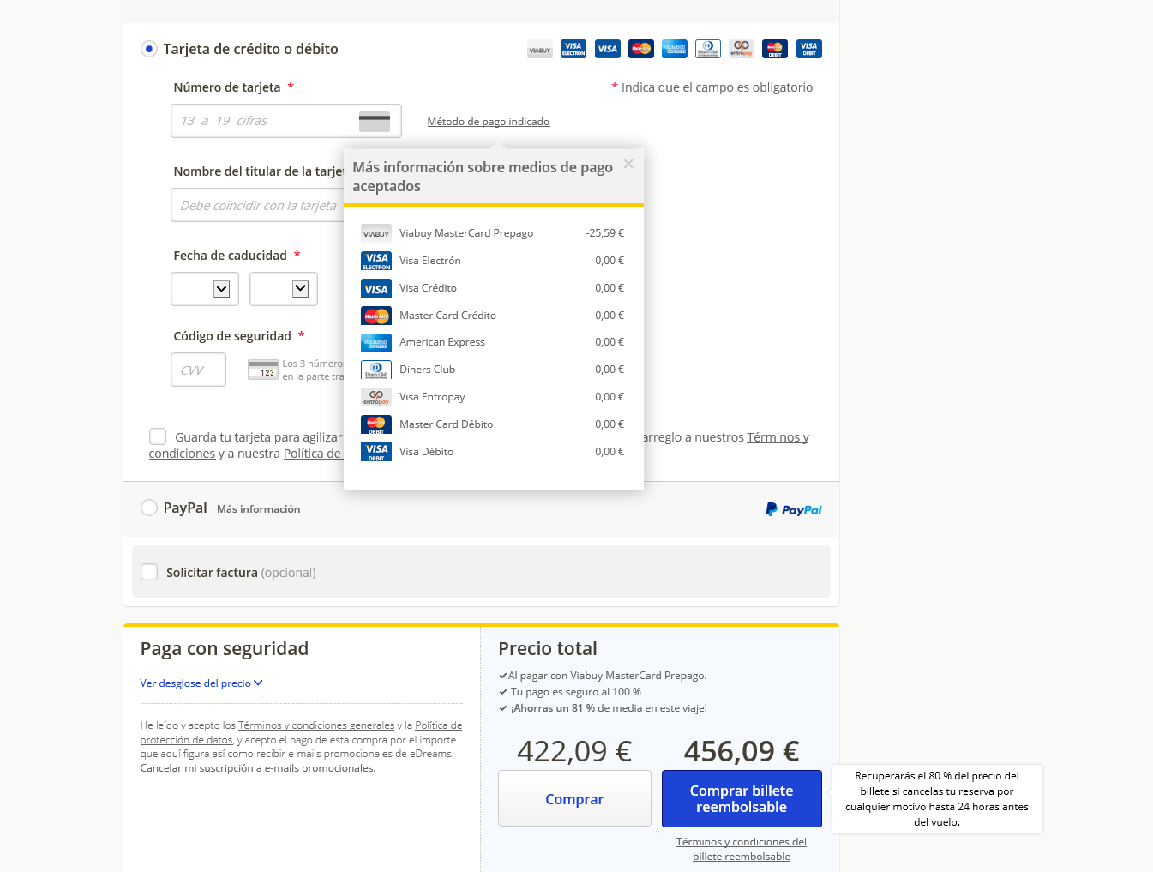The height and width of the screenshot is (872, 1153).
Task: Click the -25,59 € Viabuy amount
Action: (x=605, y=233)
